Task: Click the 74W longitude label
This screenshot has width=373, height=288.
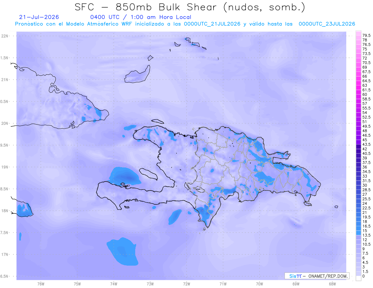Action: pos(113,284)
